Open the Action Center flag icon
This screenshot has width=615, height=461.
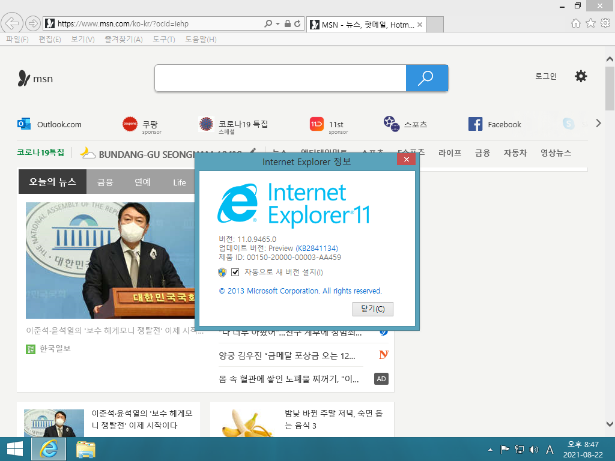point(504,450)
